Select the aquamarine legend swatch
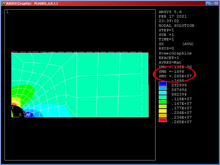Viewport: 220px width, 165px height. click(x=163, y=97)
